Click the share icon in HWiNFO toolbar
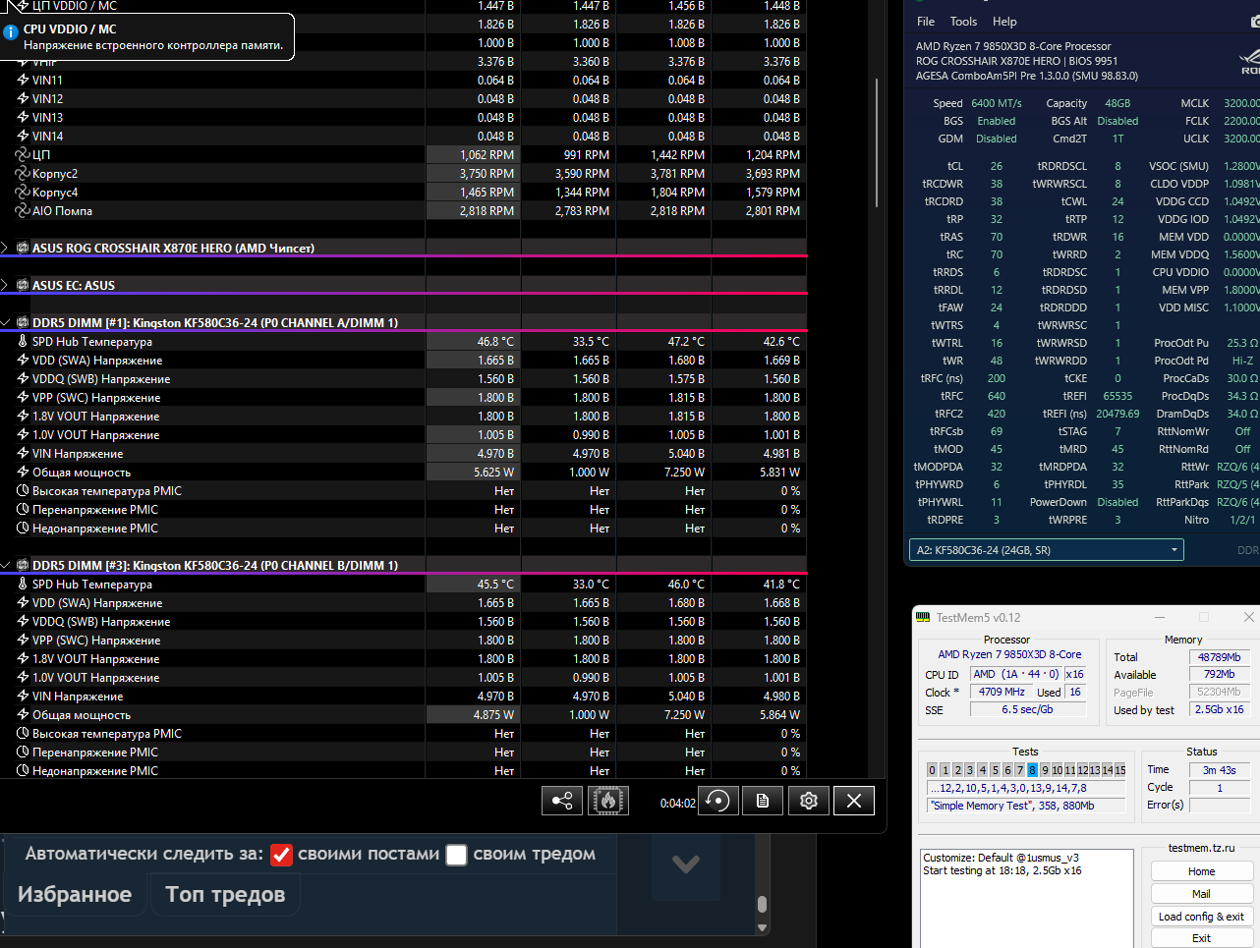1260x948 pixels. (562, 801)
